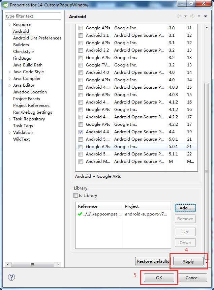Check the Android 4.0 target checkbox
Image resolution: width=214 pixels, height=290 pixels.
coord(81,72)
